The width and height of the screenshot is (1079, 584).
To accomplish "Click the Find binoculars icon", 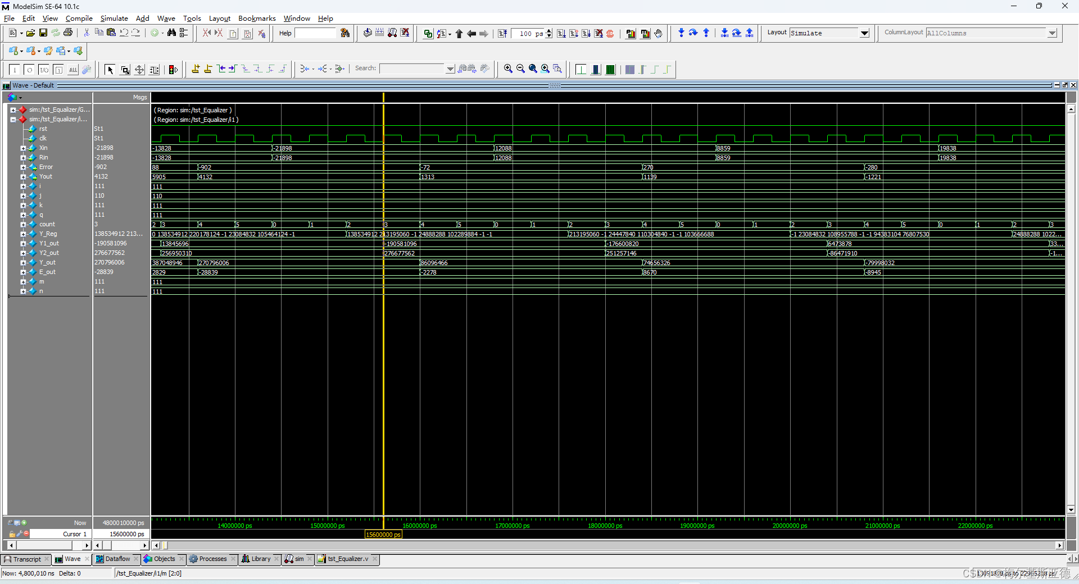I will click(x=171, y=33).
